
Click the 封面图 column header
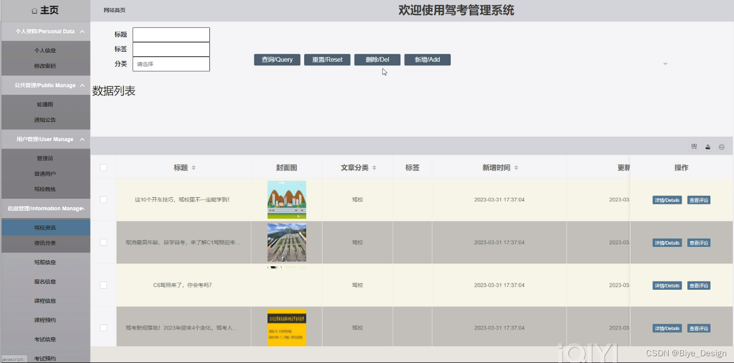pos(287,168)
